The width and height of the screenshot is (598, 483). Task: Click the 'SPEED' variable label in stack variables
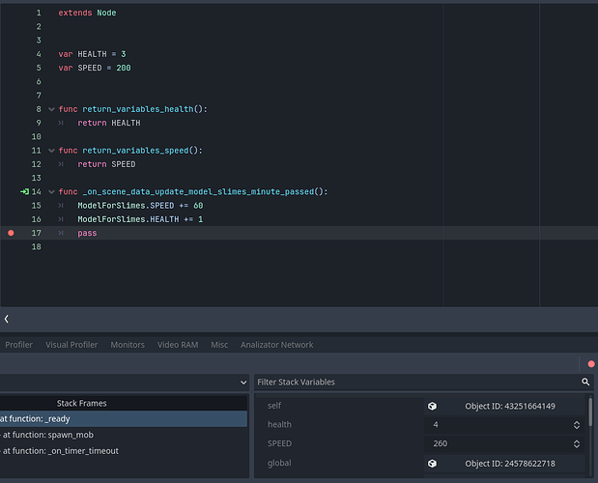click(x=279, y=443)
